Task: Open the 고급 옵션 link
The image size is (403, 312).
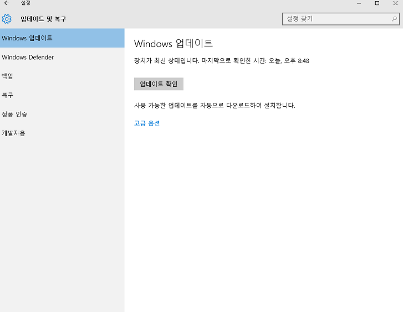Action: [x=147, y=123]
